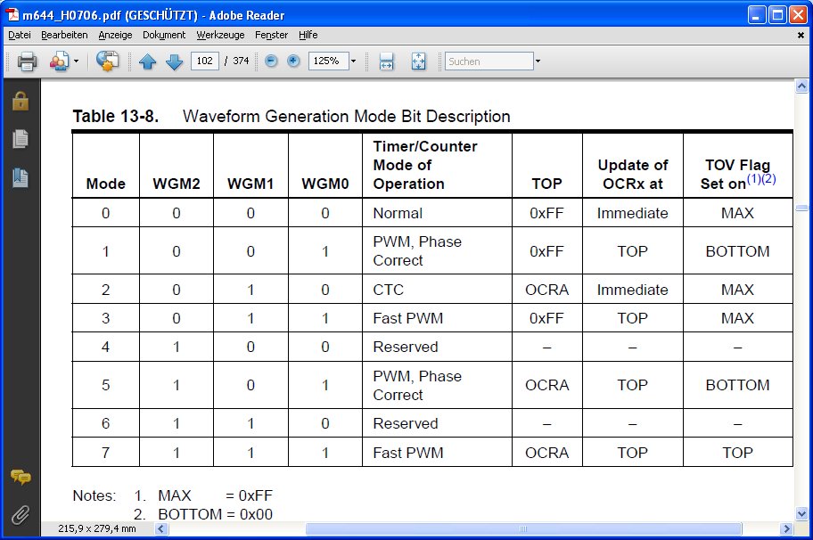The height and width of the screenshot is (540, 813).
Task: Click the fit page icon
Action: pyautogui.click(x=418, y=61)
